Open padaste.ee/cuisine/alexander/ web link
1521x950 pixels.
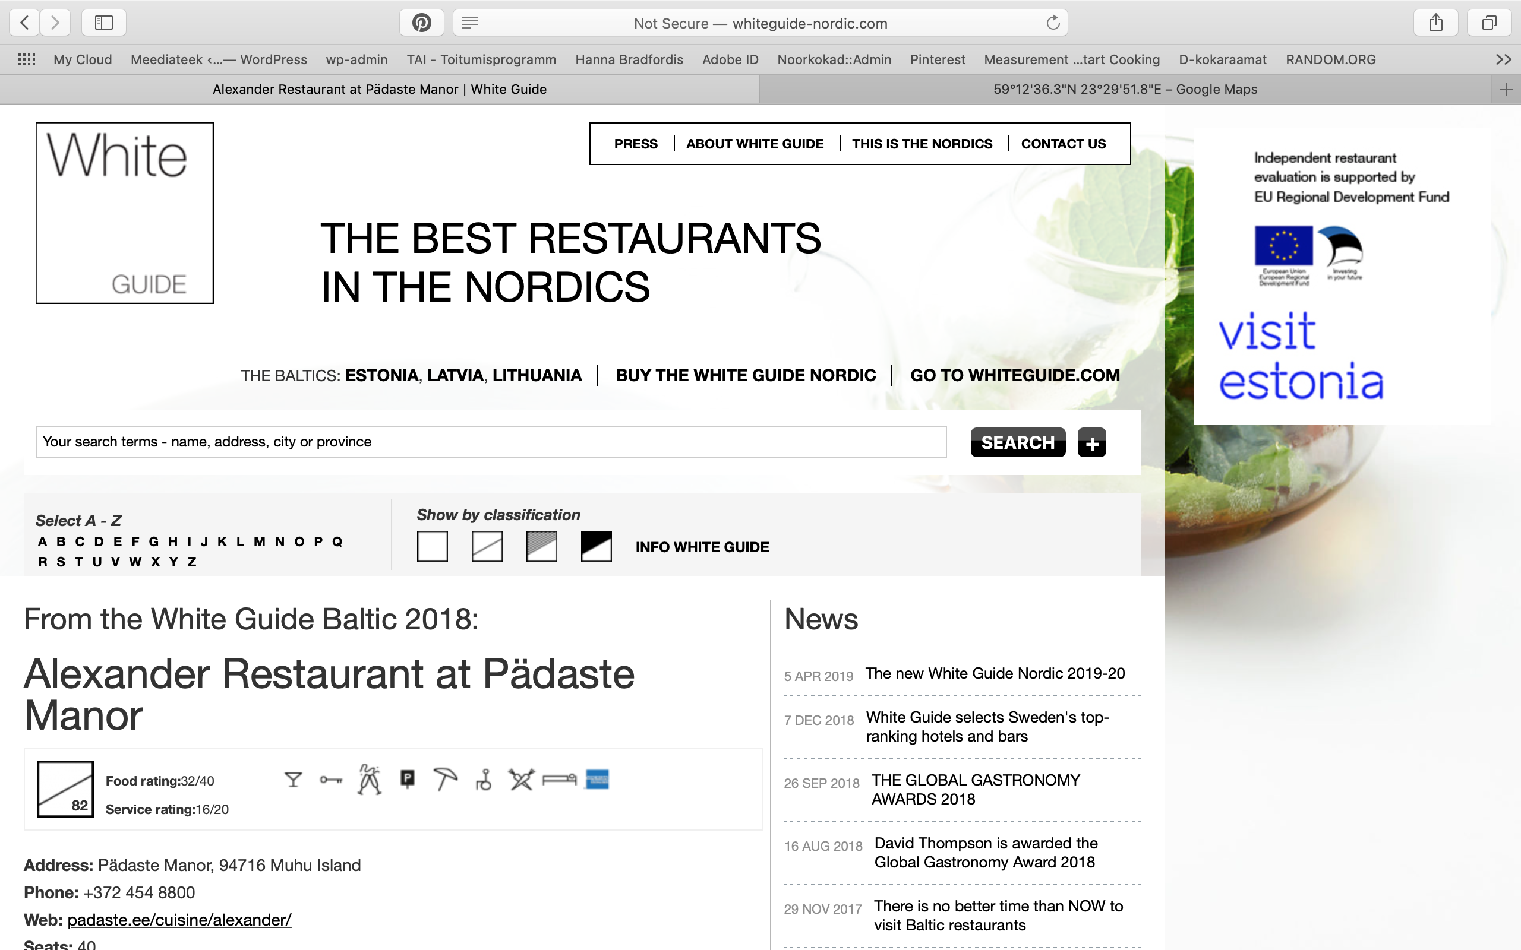179,920
